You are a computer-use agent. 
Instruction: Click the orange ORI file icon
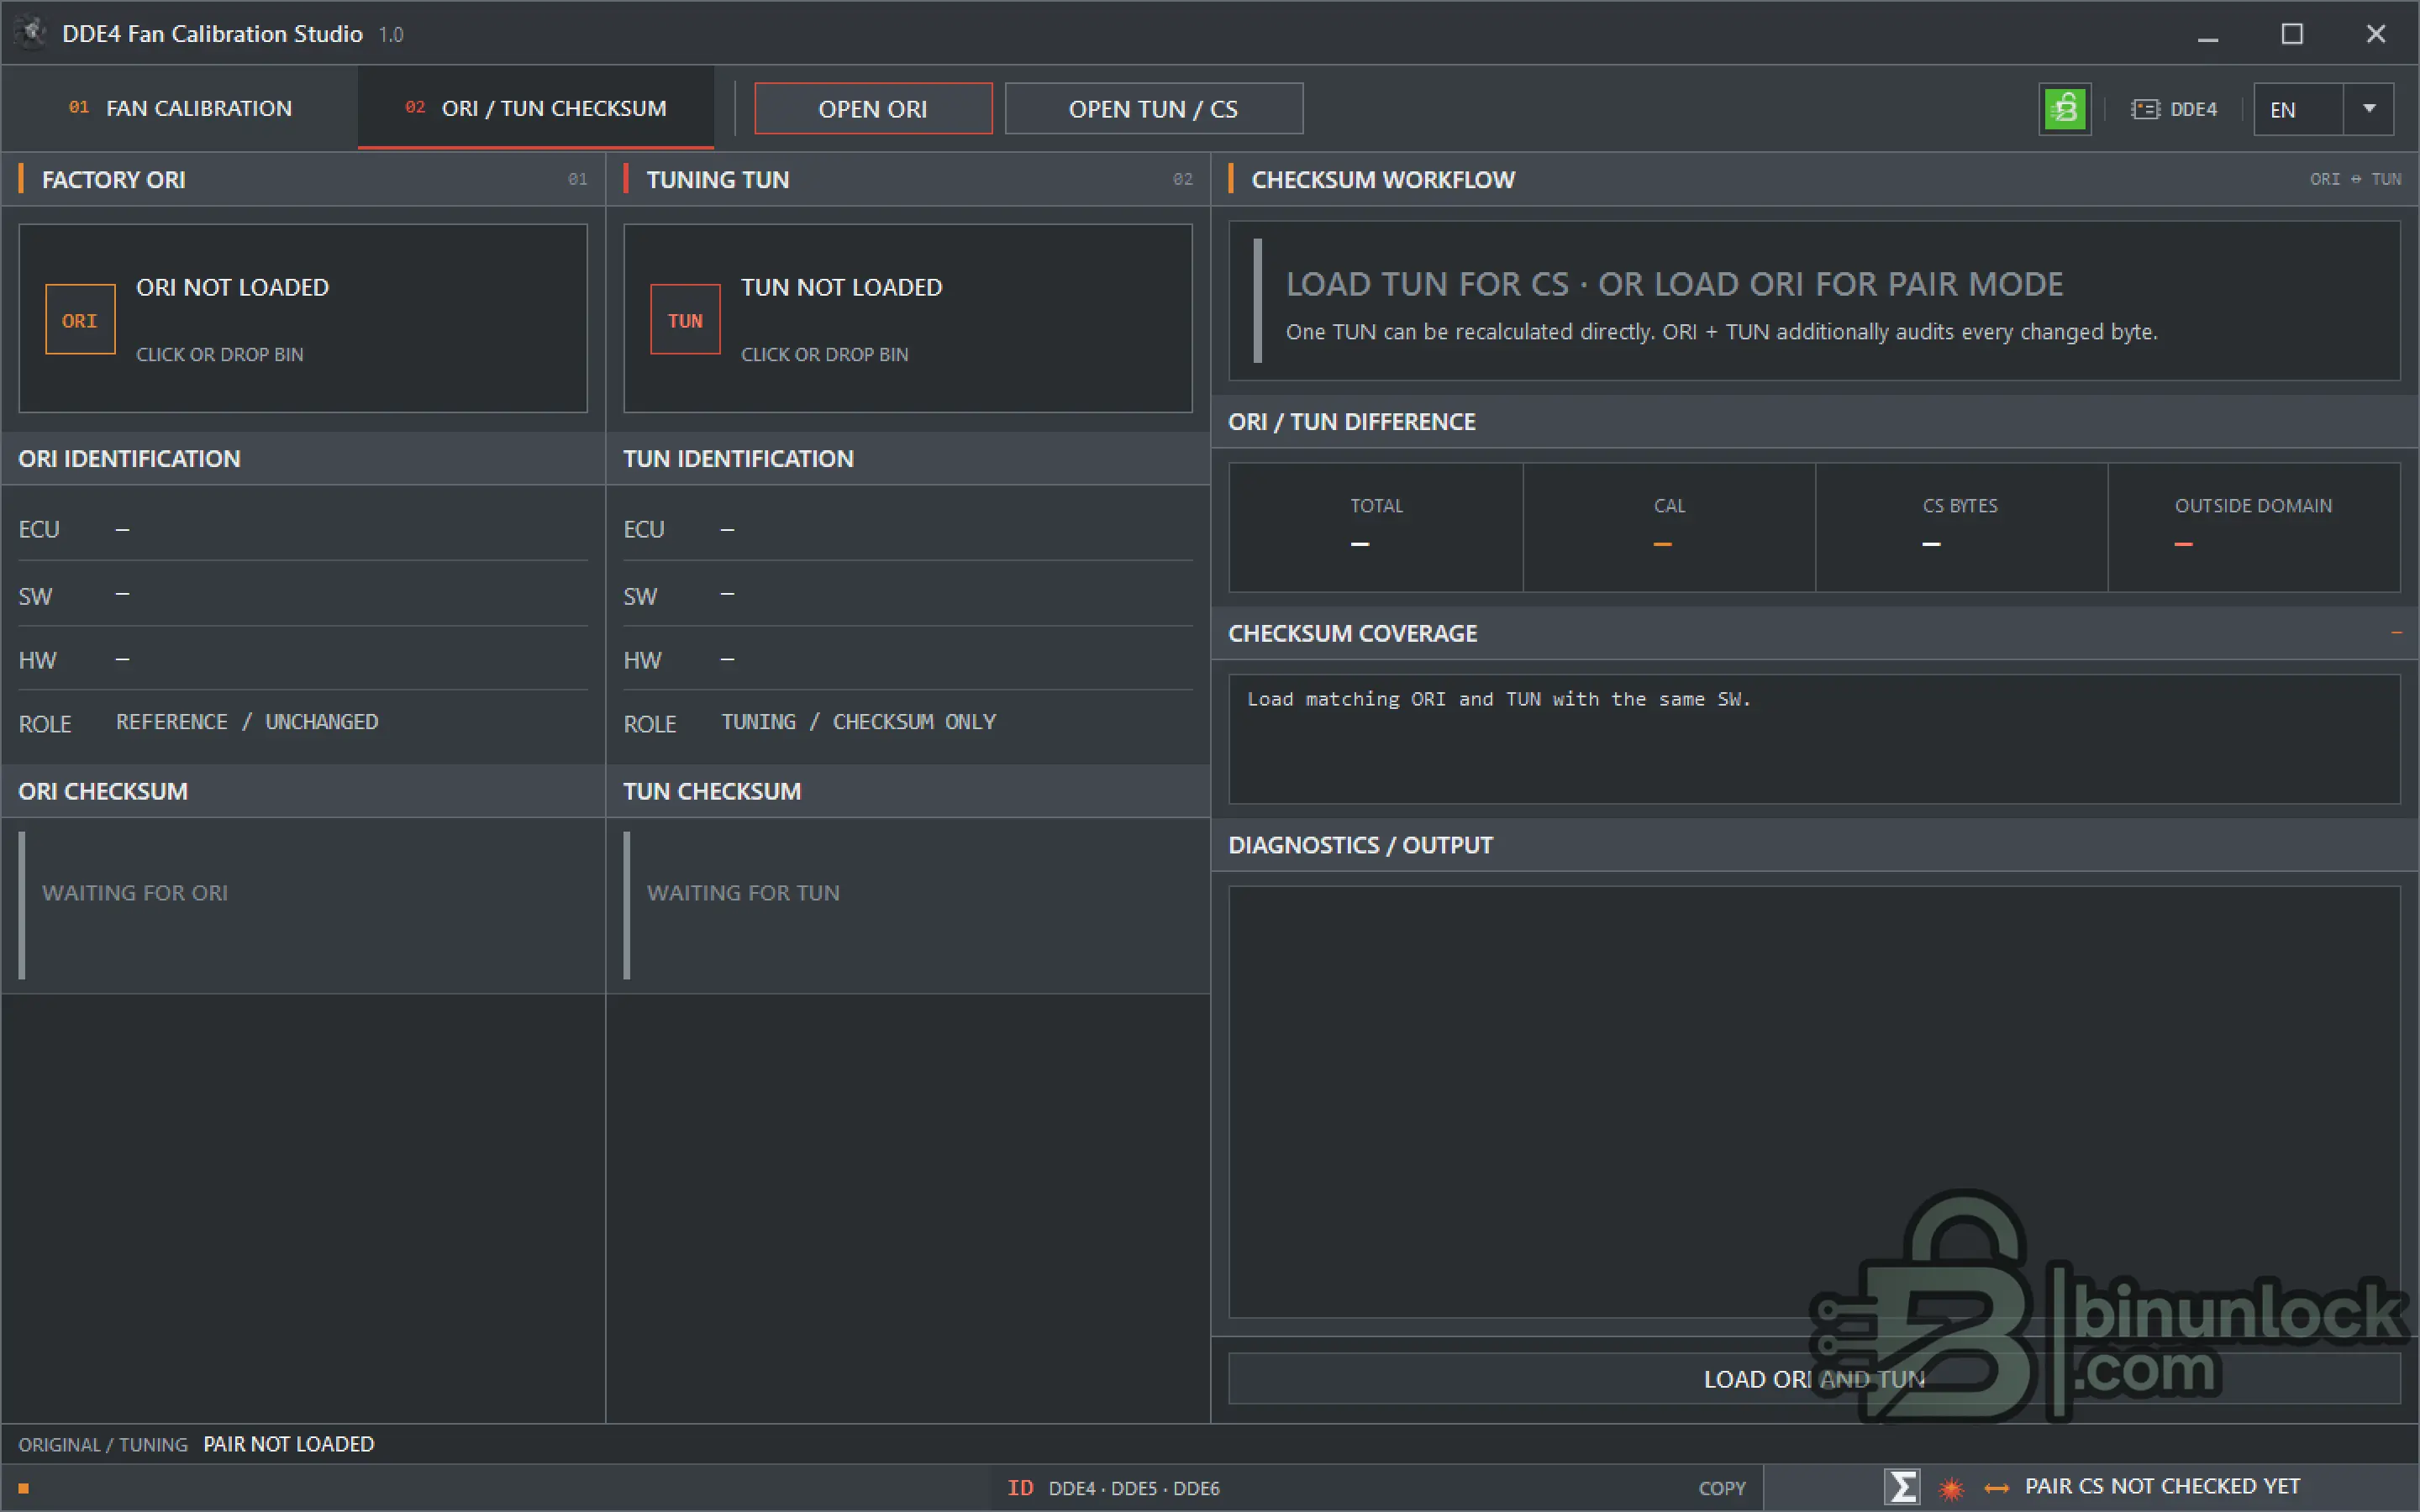(80, 320)
